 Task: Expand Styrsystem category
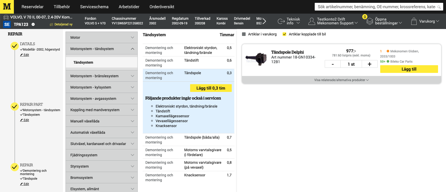click(x=101, y=166)
